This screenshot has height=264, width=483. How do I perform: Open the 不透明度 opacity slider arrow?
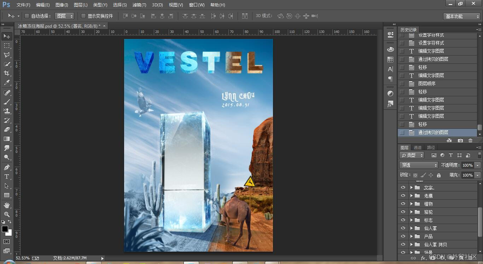click(478, 165)
